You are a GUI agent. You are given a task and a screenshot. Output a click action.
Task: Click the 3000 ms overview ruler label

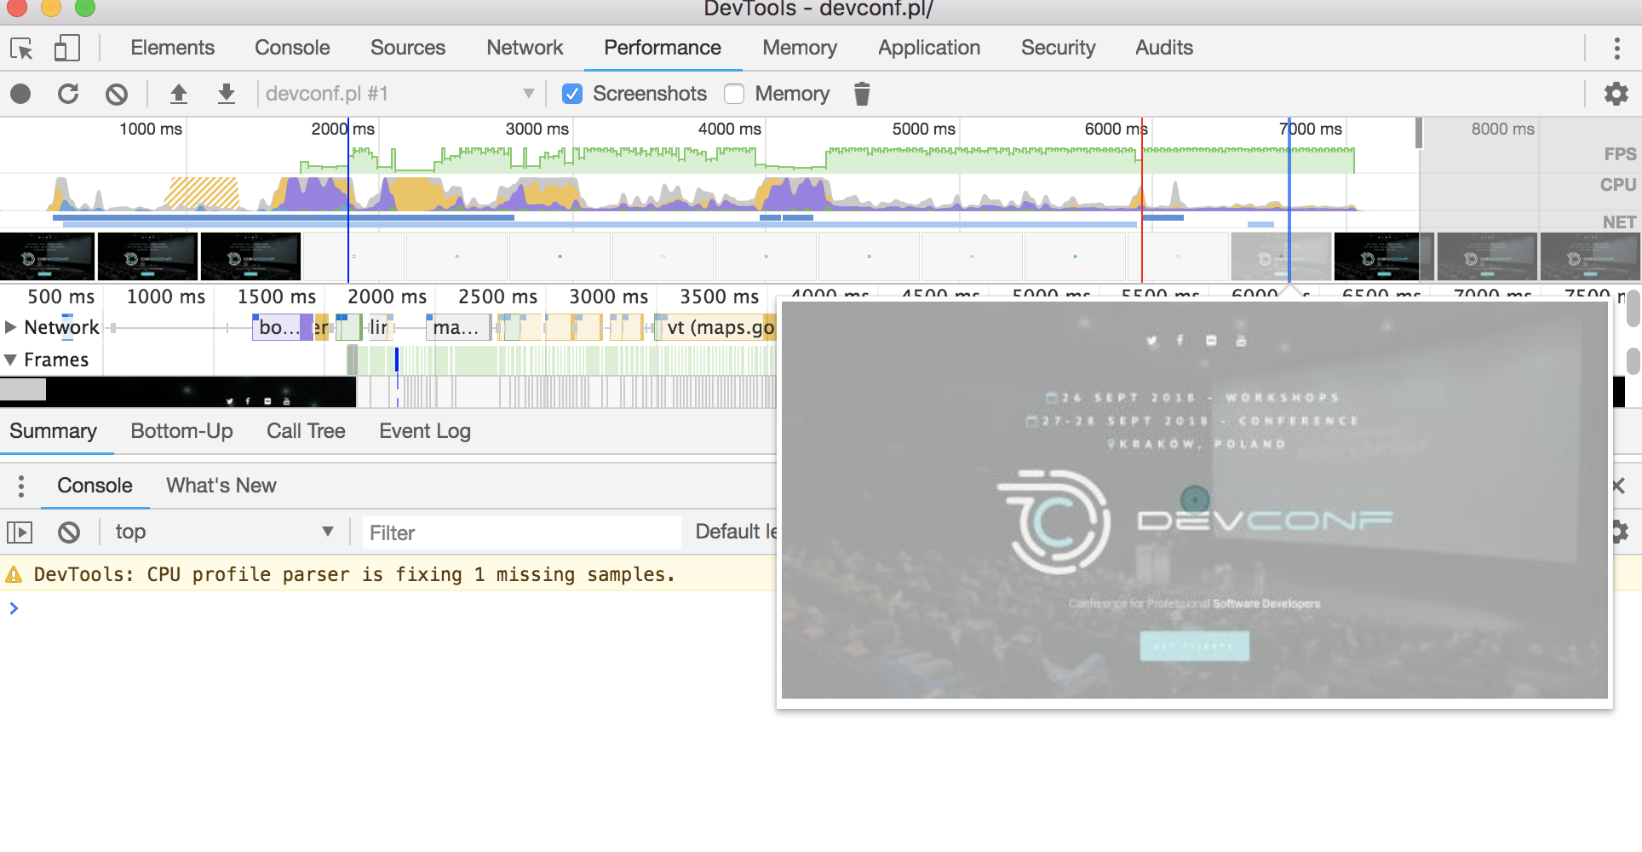(x=537, y=129)
